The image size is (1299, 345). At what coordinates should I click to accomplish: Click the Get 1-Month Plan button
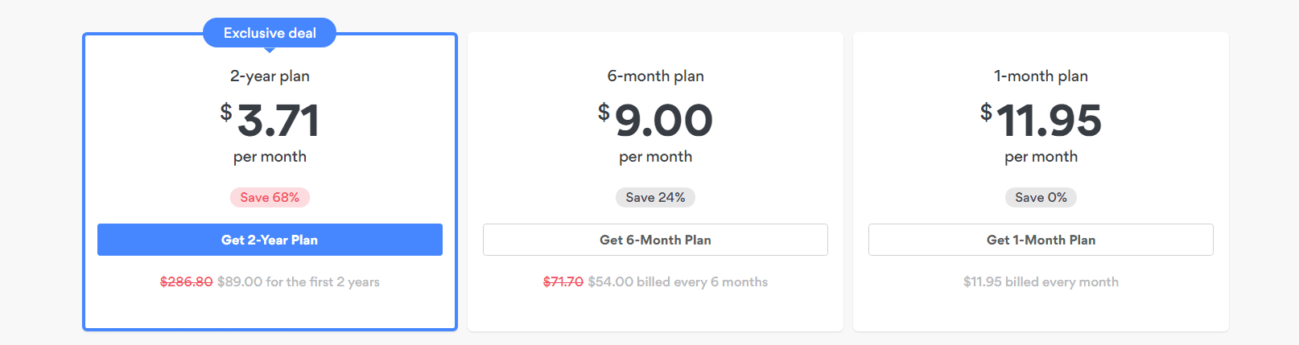(1041, 240)
